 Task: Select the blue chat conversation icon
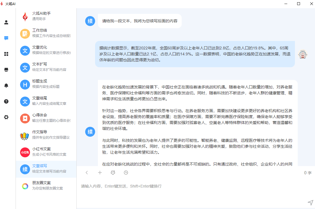(6, 38)
